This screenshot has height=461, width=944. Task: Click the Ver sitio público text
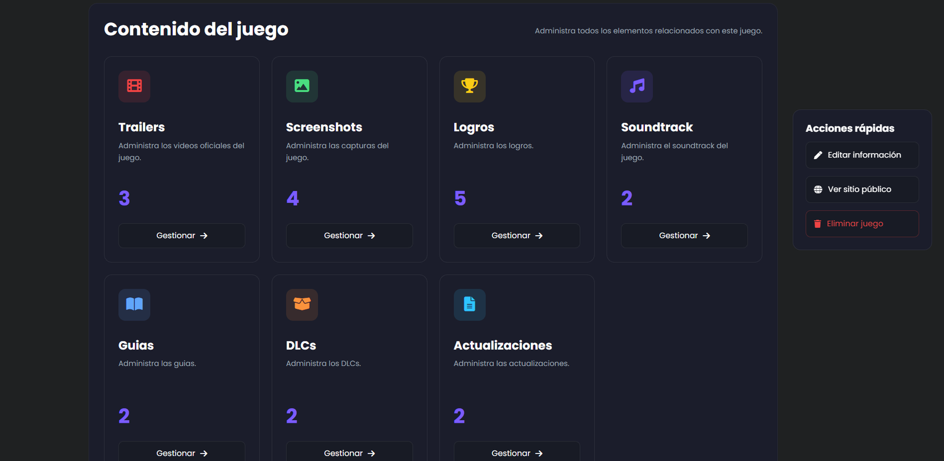(x=859, y=189)
